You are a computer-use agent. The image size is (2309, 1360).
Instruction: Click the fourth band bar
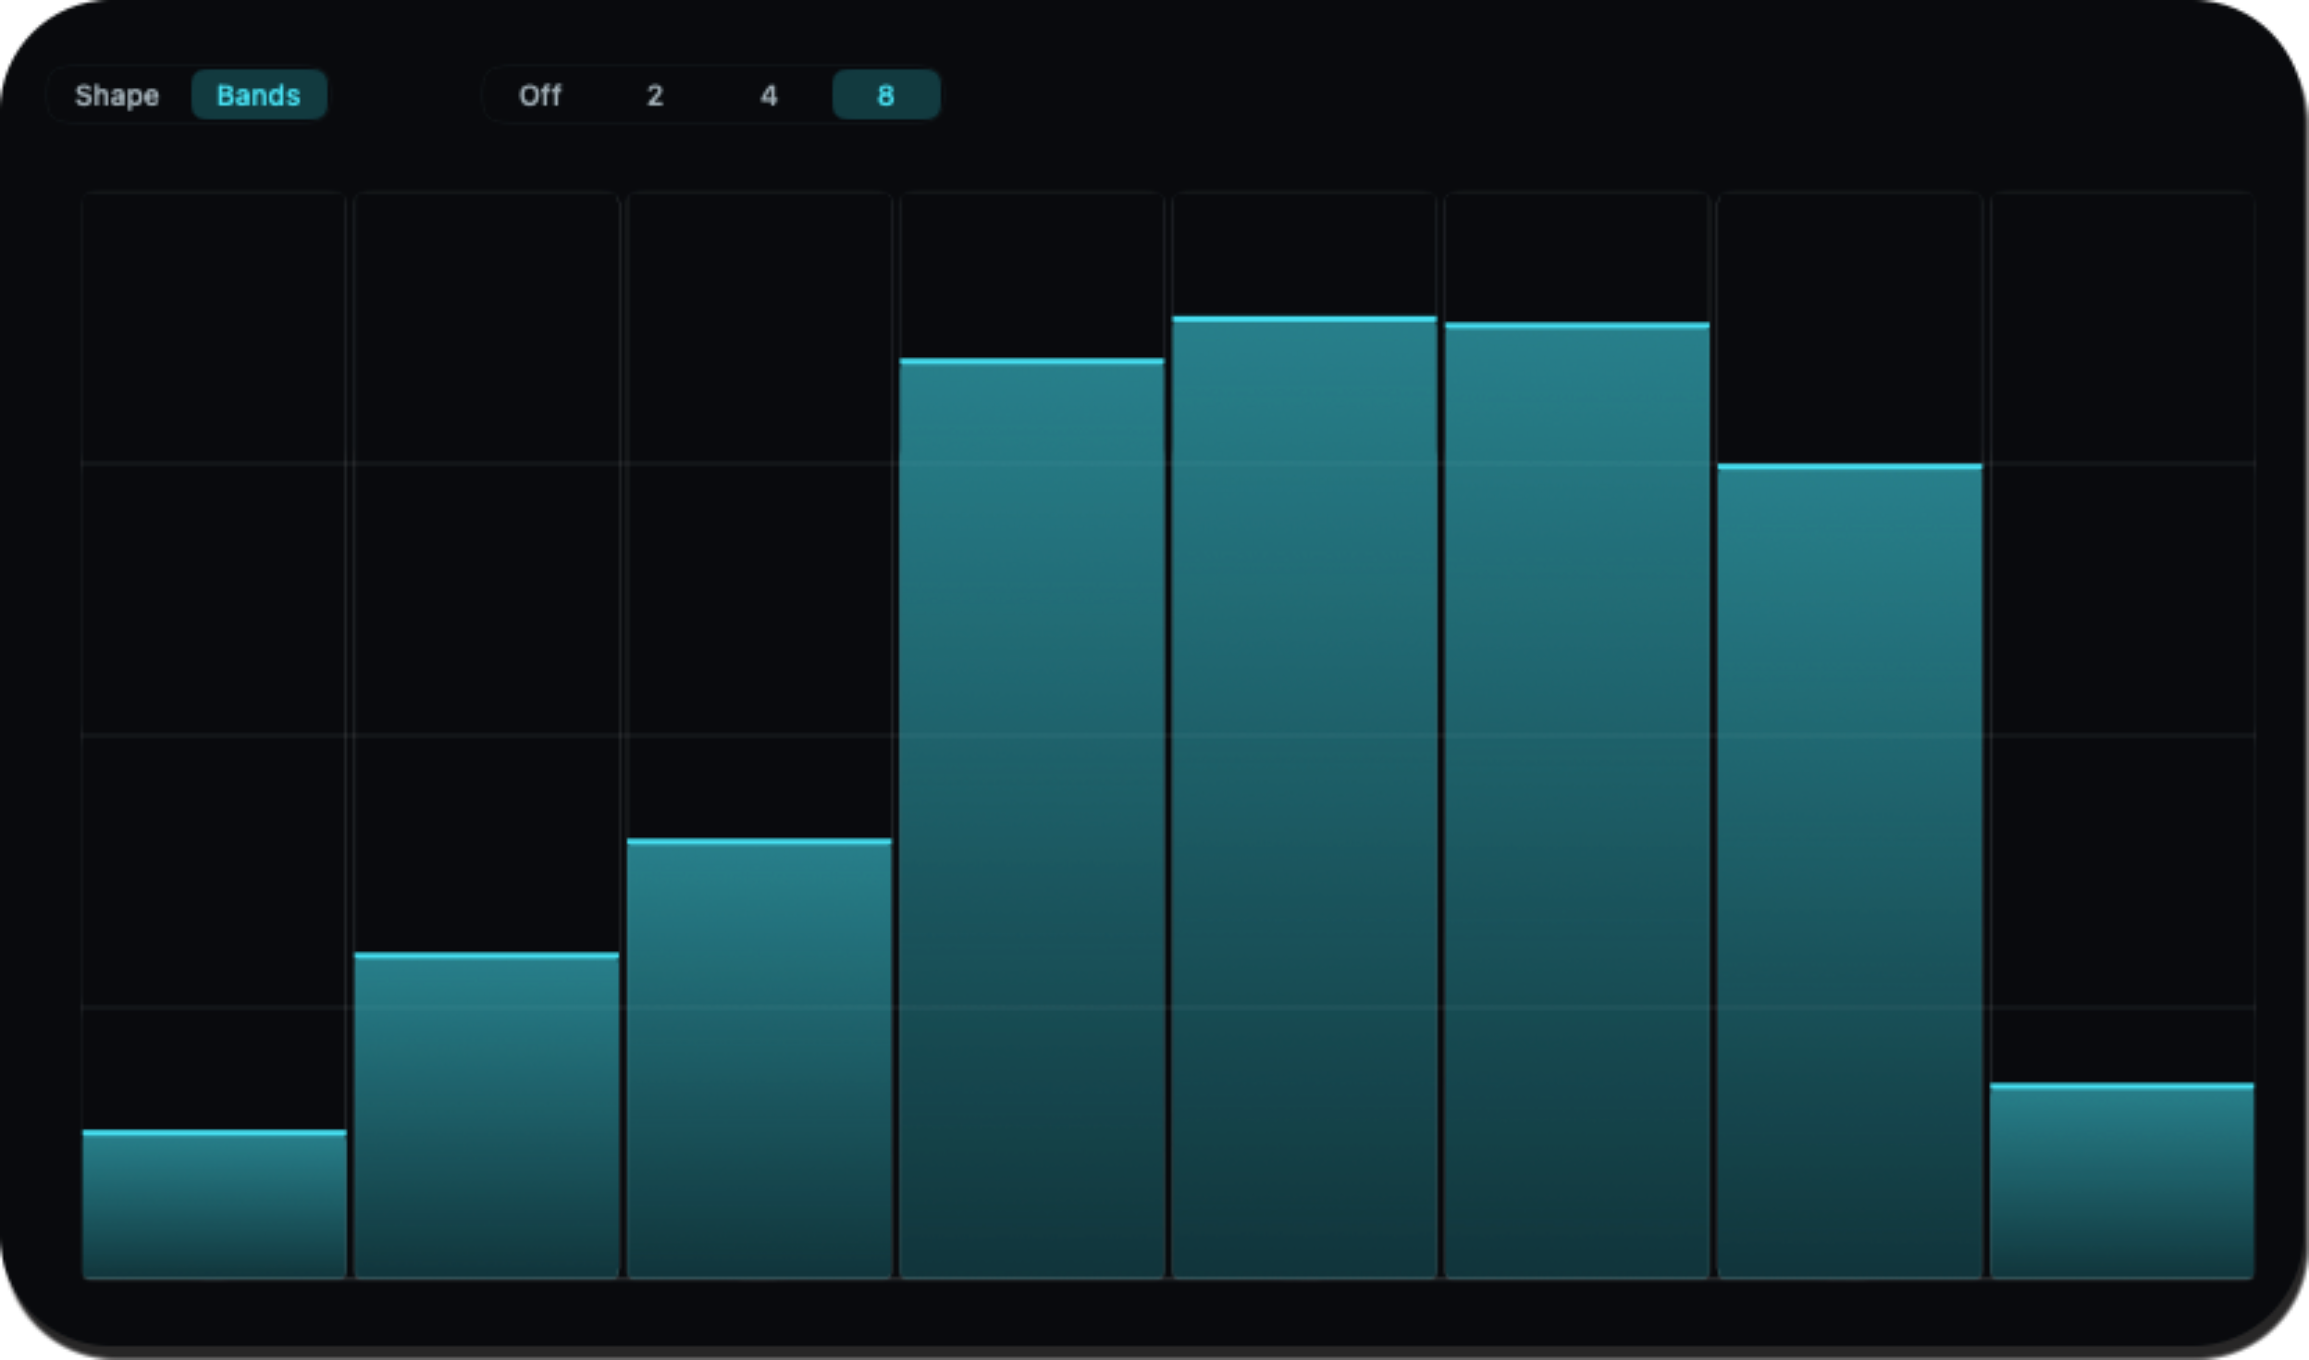click(1031, 819)
